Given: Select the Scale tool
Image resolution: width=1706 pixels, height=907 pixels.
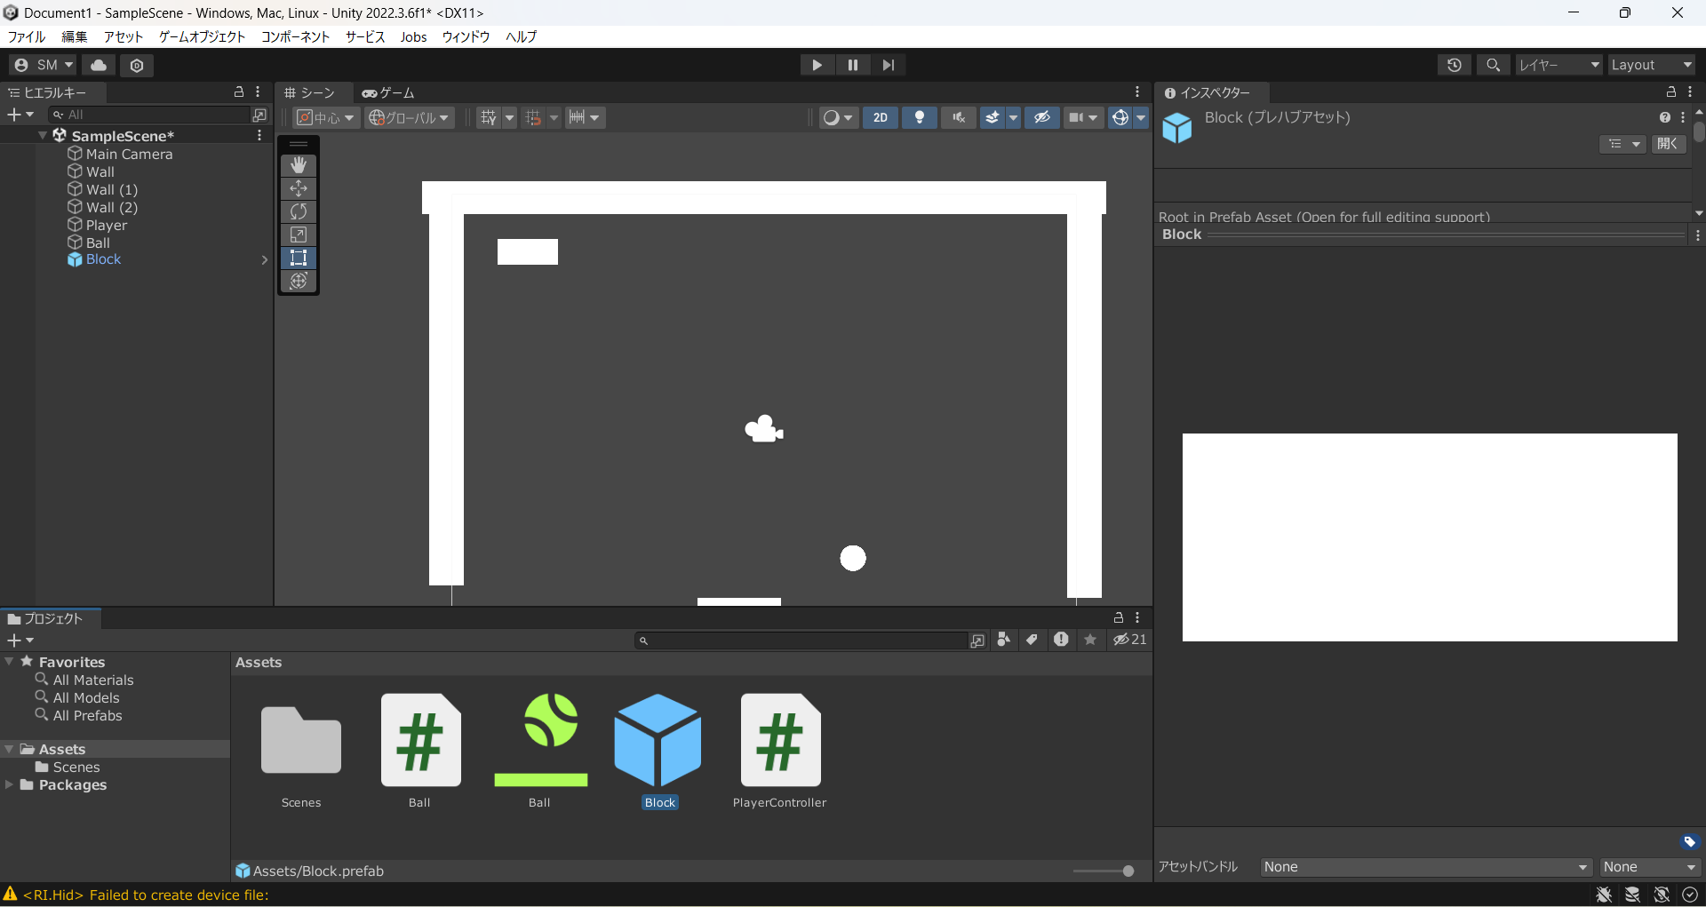Looking at the screenshot, I should click(x=299, y=235).
